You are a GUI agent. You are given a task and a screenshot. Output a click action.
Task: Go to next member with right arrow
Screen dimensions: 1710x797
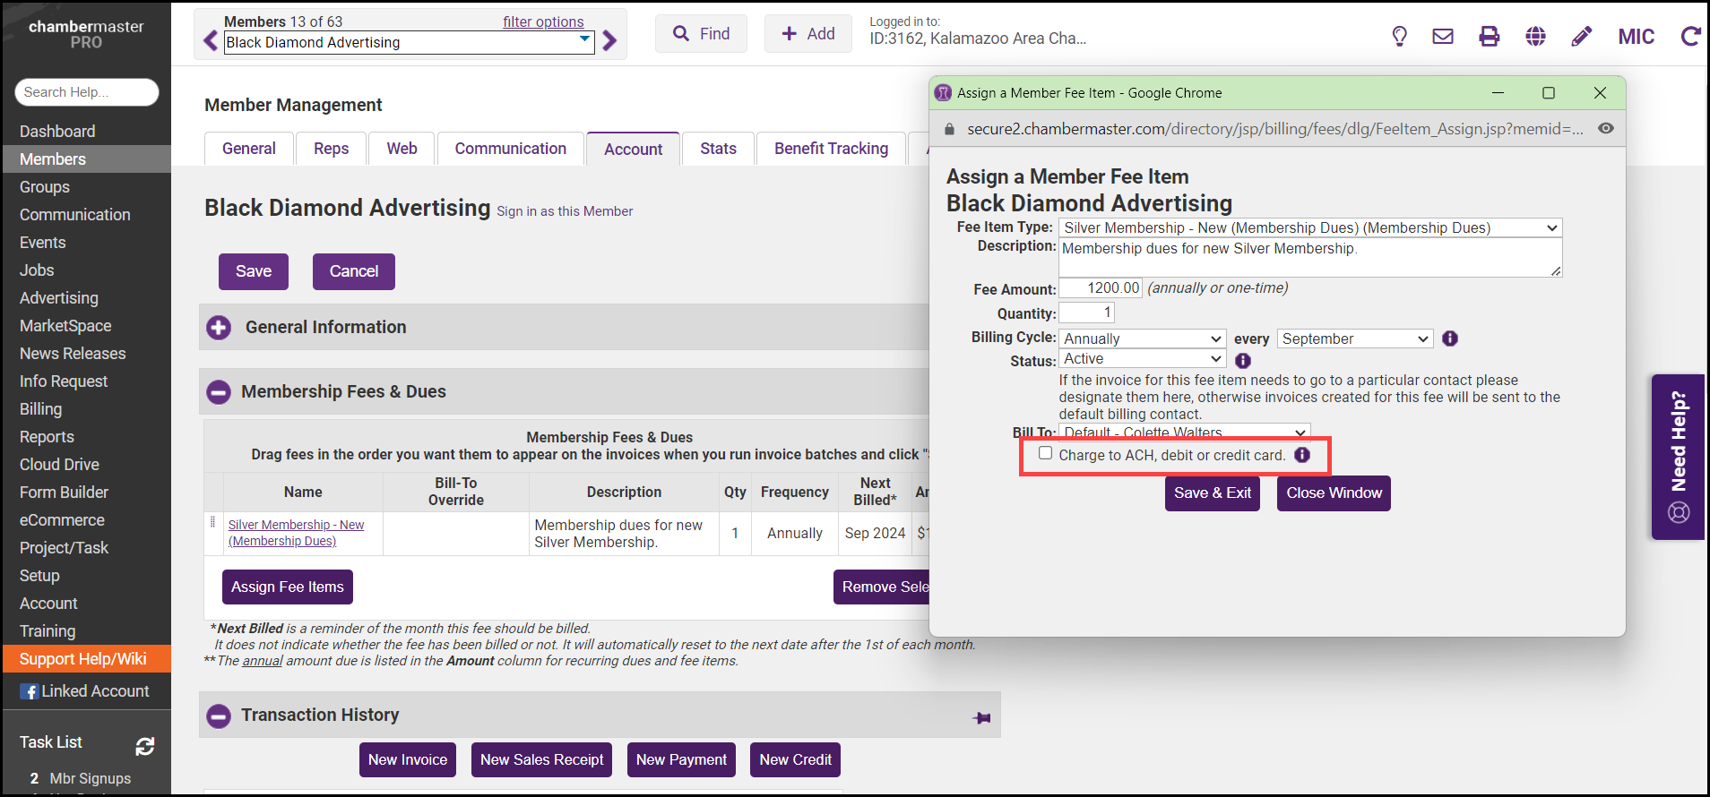click(x=610, y=41)
